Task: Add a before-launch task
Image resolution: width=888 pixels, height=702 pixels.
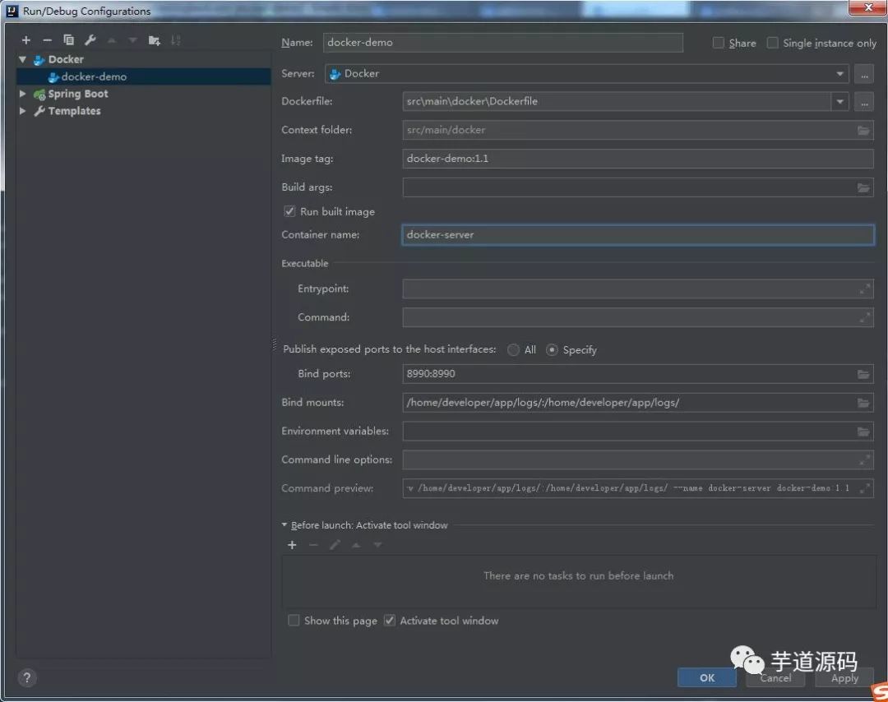Action: [292, 545]
